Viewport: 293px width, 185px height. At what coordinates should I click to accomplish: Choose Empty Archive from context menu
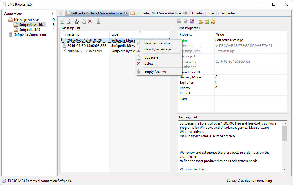tap(155, 72)
